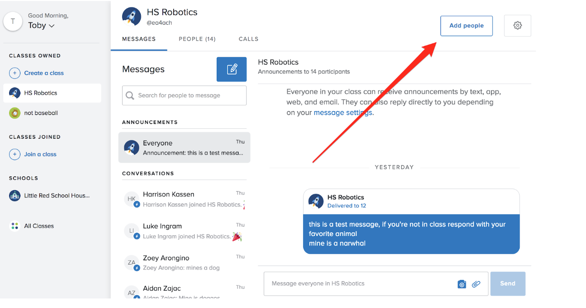
Task: Select the Messages tab
Action: point(139,39)
